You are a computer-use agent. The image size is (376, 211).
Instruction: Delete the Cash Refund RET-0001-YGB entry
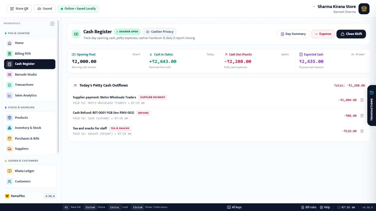[362, 116]
